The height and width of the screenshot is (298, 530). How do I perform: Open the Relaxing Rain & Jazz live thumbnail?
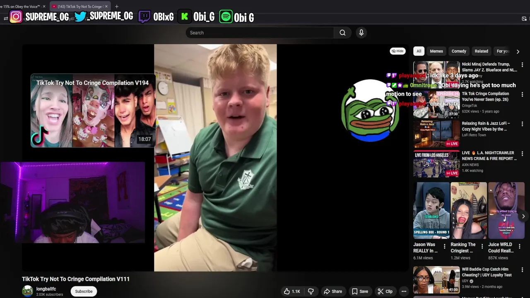tap(436, 134)
